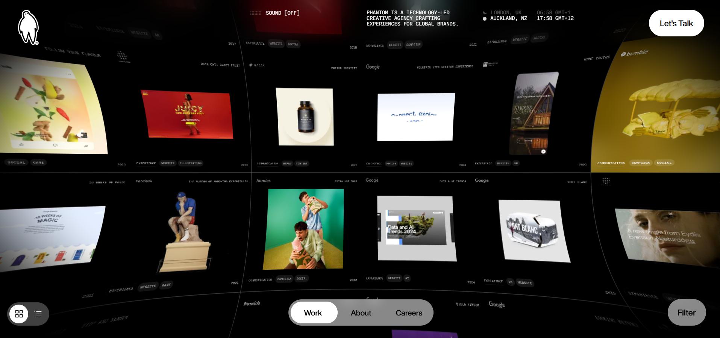This screenshot has height=338, width=720.
Task: Click "The Museum of Annoying Experiences" title
Action: click(218, 182)
